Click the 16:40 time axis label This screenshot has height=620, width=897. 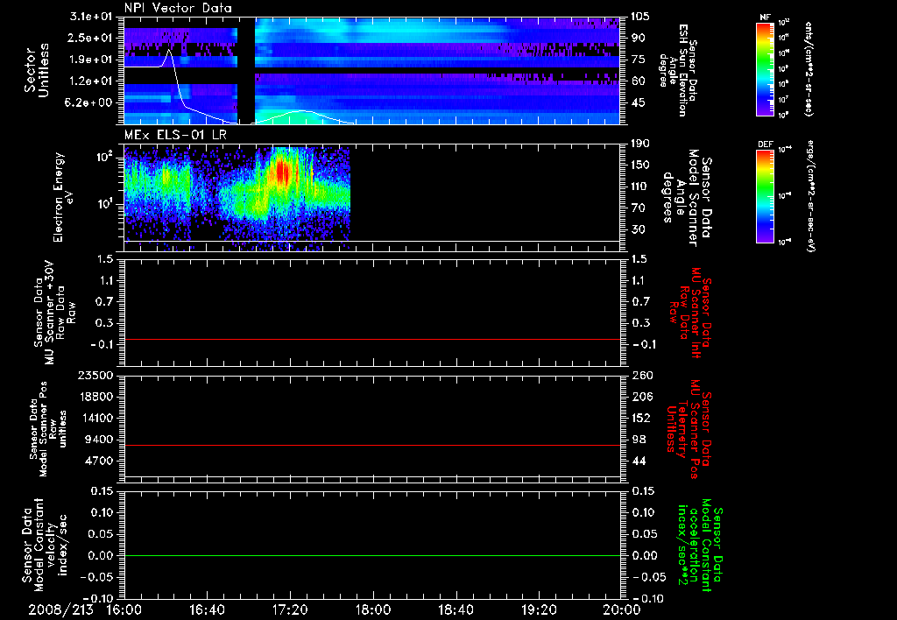click(x=207, y=609)
